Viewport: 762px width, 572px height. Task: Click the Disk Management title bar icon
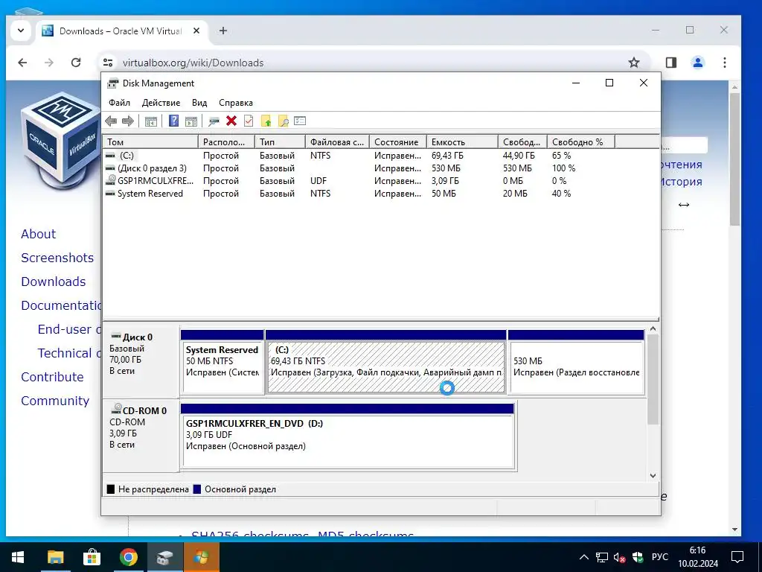pos(113,83)
